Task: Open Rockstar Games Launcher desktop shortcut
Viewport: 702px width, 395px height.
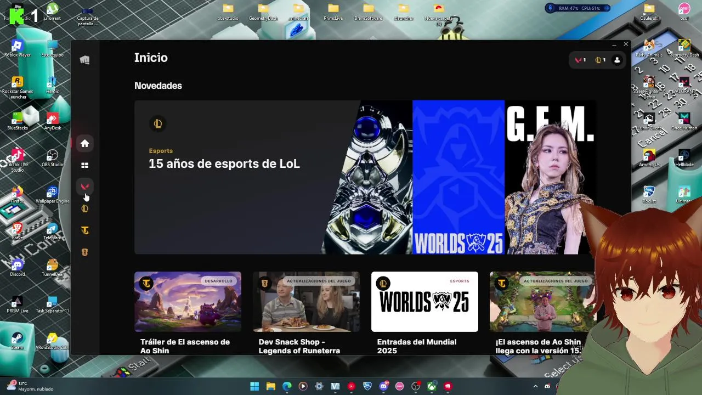Action: 18,88
